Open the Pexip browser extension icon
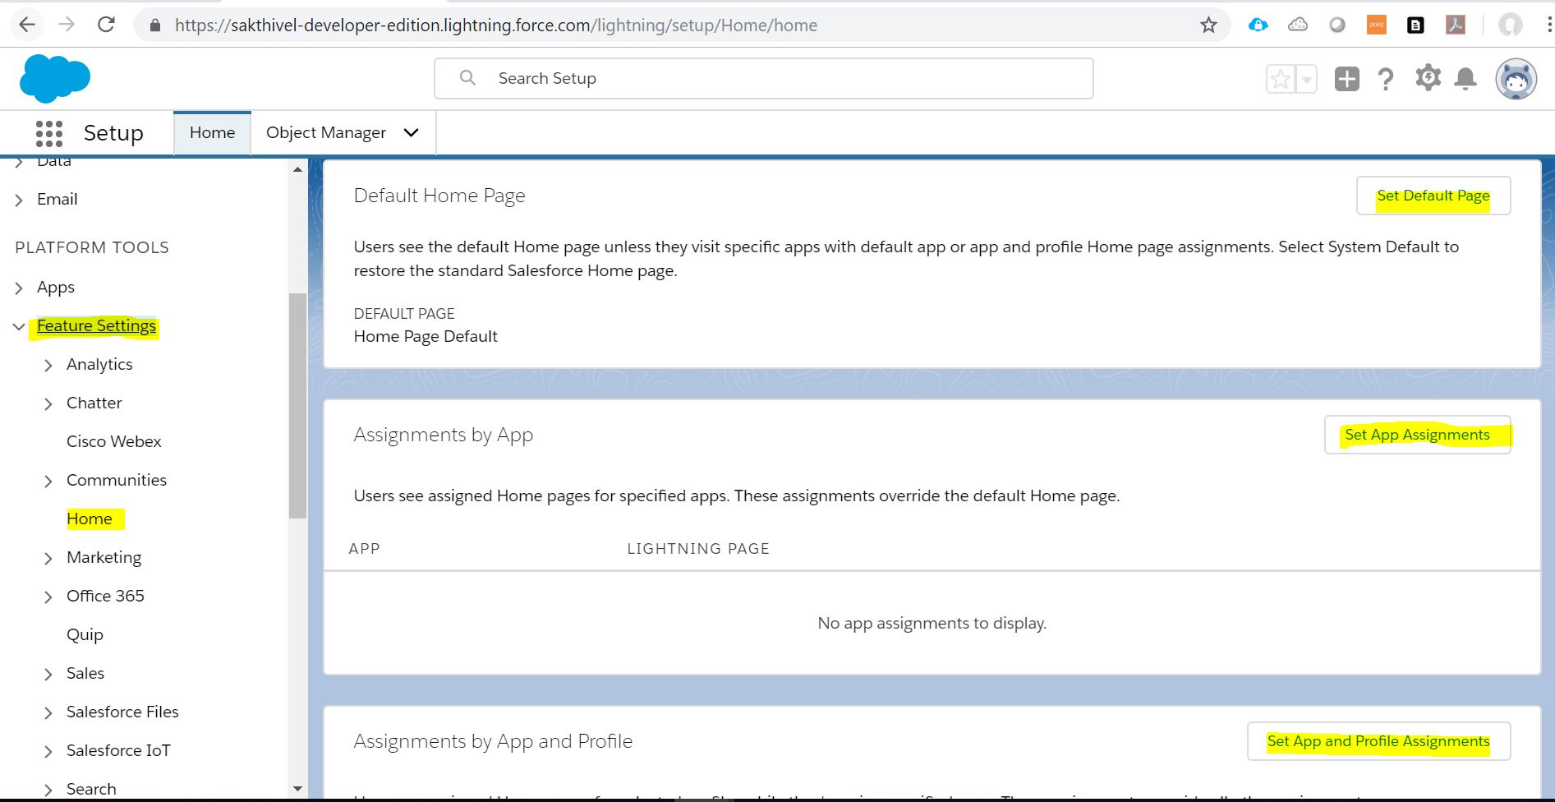The image size is (1555, 802). (1376, 25)
